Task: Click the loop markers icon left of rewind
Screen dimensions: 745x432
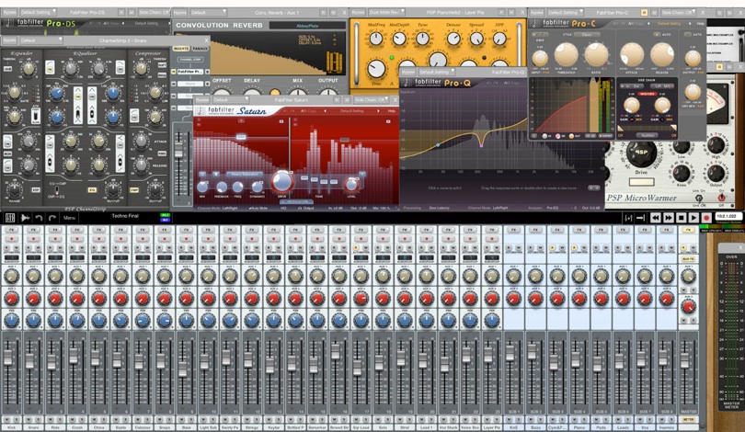Action: [x=628, y=218]
